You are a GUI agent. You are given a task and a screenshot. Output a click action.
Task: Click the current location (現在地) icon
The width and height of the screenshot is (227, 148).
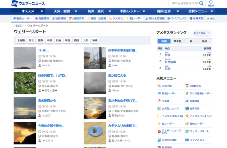tap(211, 3)
